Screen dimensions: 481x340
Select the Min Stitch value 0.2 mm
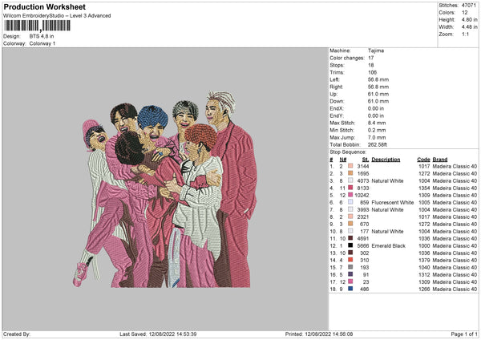[377, 130]
